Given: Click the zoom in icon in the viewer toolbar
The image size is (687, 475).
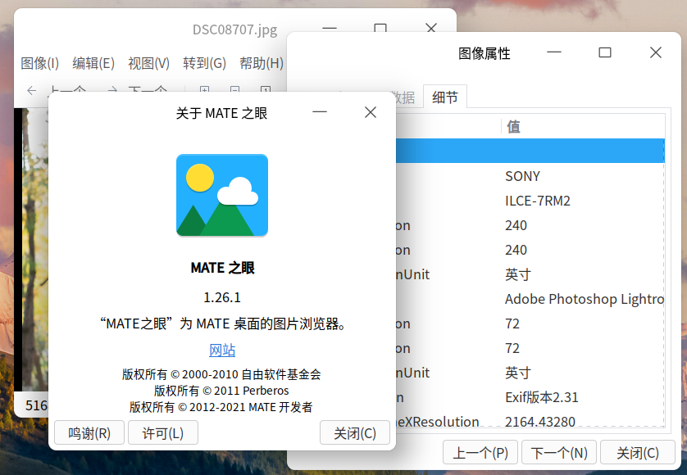Looking at the screenshot, I should click(x=204, y=90).
